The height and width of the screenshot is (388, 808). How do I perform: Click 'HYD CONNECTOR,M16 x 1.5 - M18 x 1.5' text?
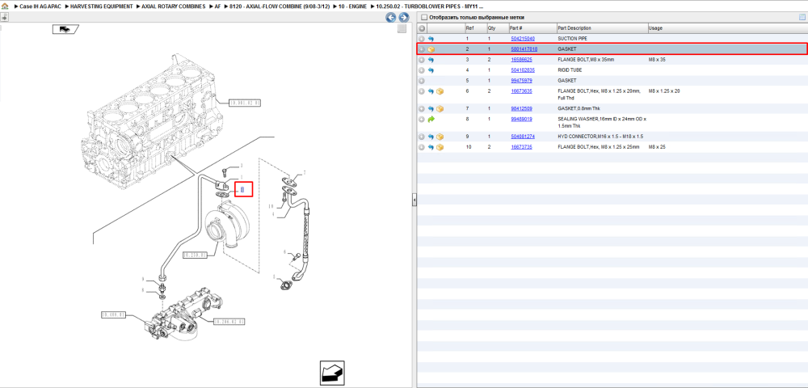600,137
